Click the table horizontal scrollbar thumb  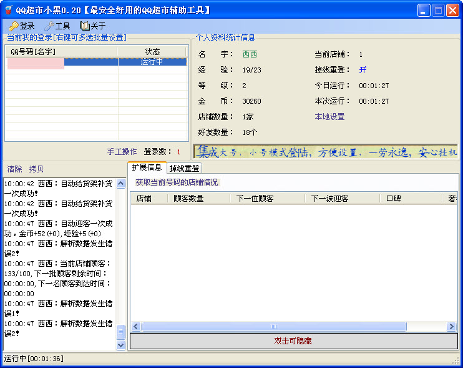click(275, 326)
